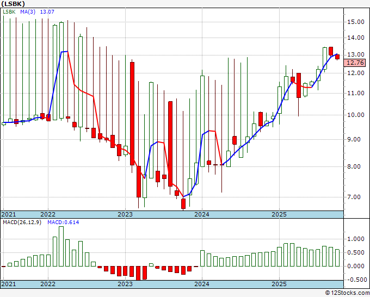This screenshot has height=297, width=370.
Task: Click 2024 on the MACD timeline
Action: [202, 284]
